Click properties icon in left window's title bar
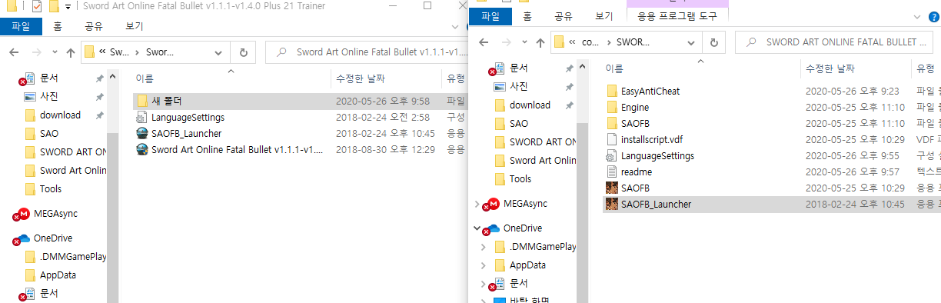 pyautogui.click(x=36, y=7)
